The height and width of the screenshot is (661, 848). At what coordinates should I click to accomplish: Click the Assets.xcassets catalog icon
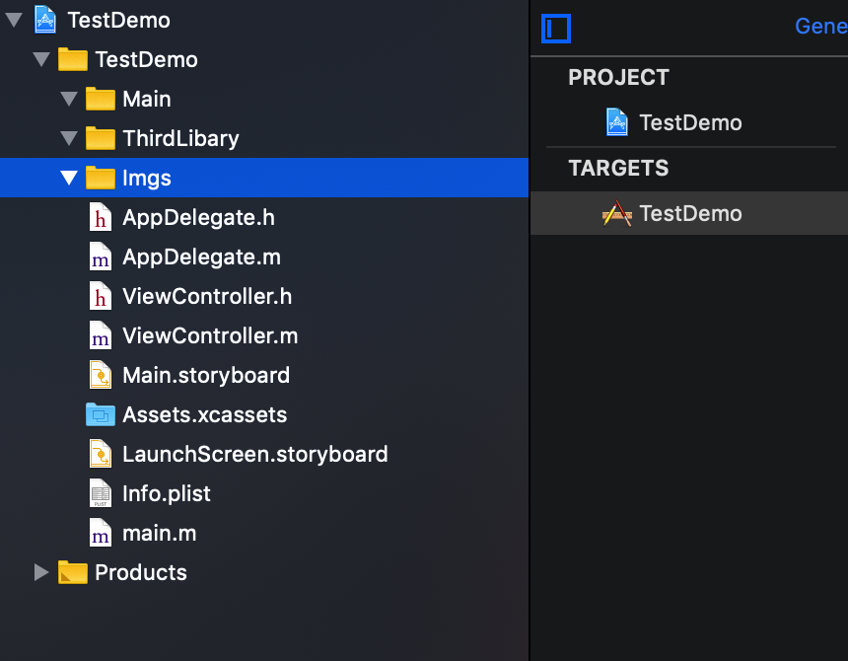100,414
